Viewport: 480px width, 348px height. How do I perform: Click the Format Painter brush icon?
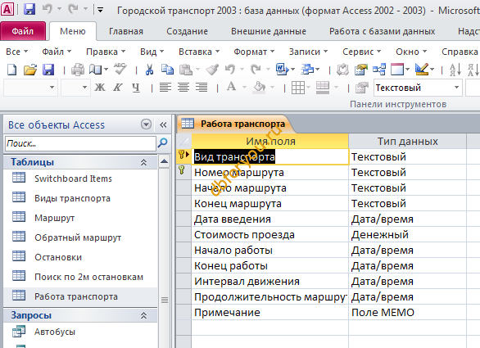tap(212, 70)
